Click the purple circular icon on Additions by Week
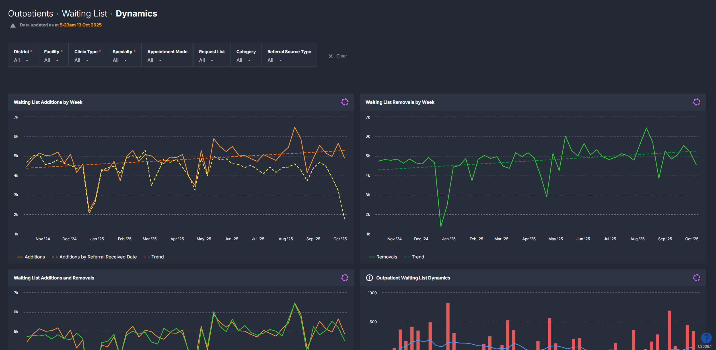The width and height of the screenshot is (716, 350). coord(345,102)
